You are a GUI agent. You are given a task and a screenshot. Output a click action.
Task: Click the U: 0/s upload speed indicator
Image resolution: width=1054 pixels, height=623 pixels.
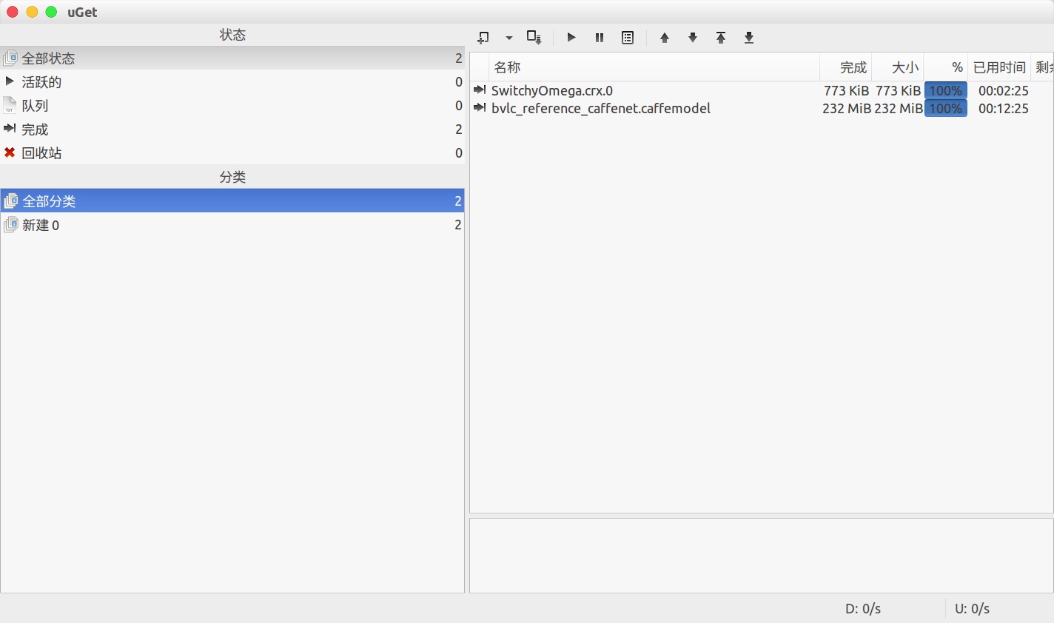[972, 608]
